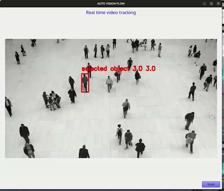This screenshot has width=224, height=191.
Task: Click the Finish button
Action: 211,184
